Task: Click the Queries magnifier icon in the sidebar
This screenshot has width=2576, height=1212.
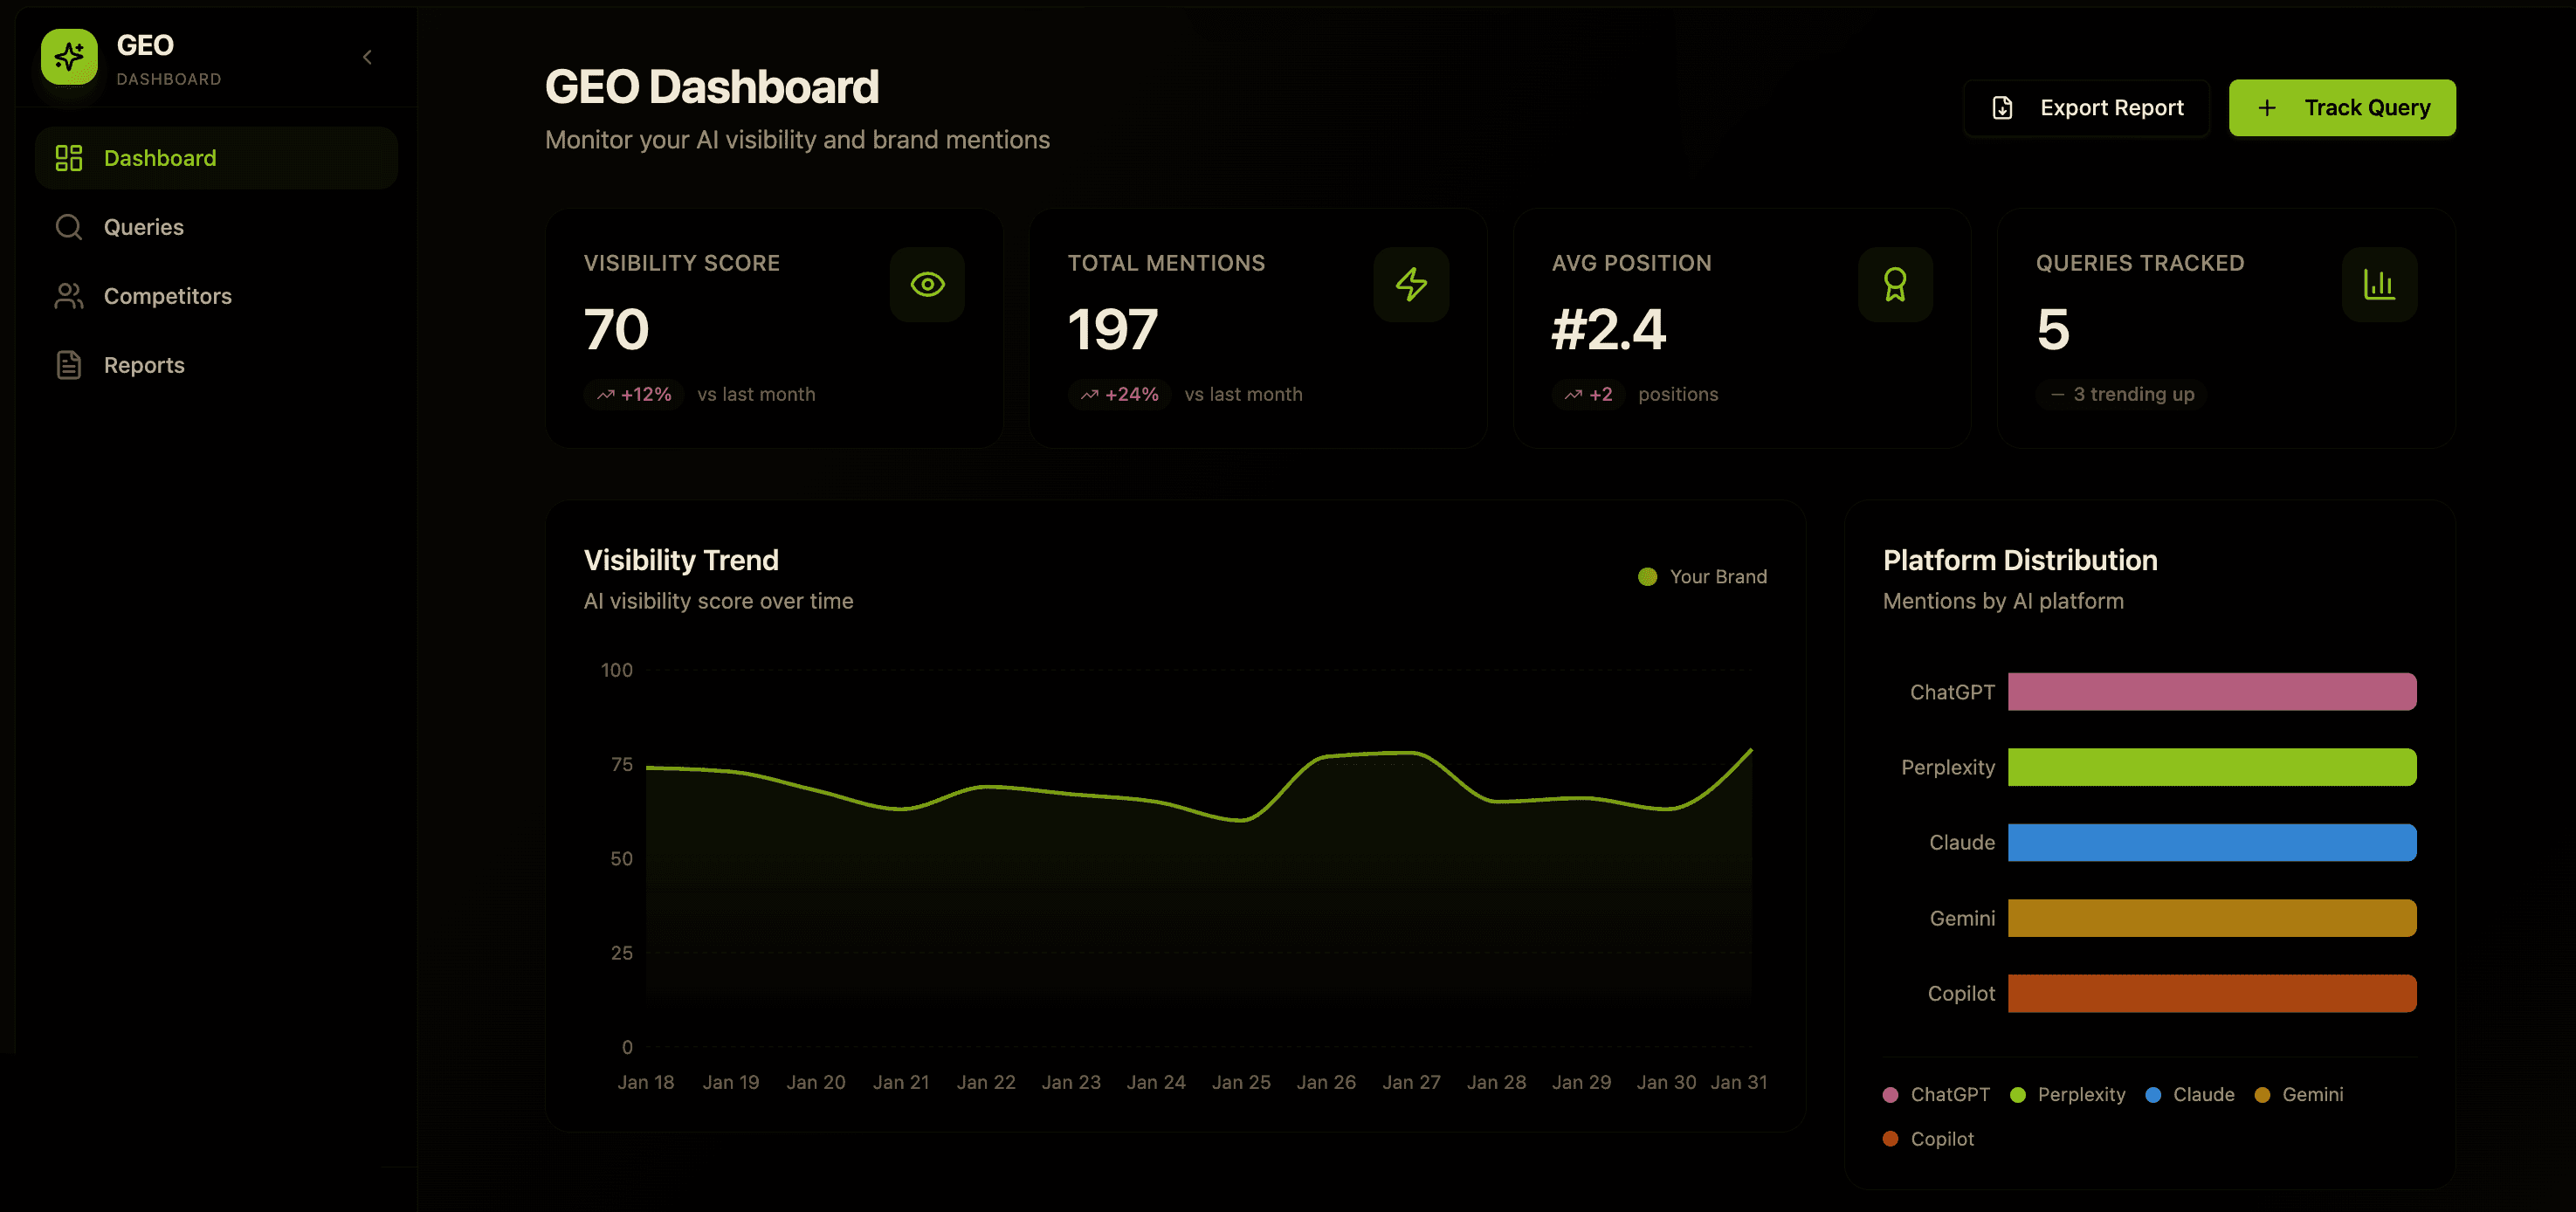Action: click(x=69, y=227)
